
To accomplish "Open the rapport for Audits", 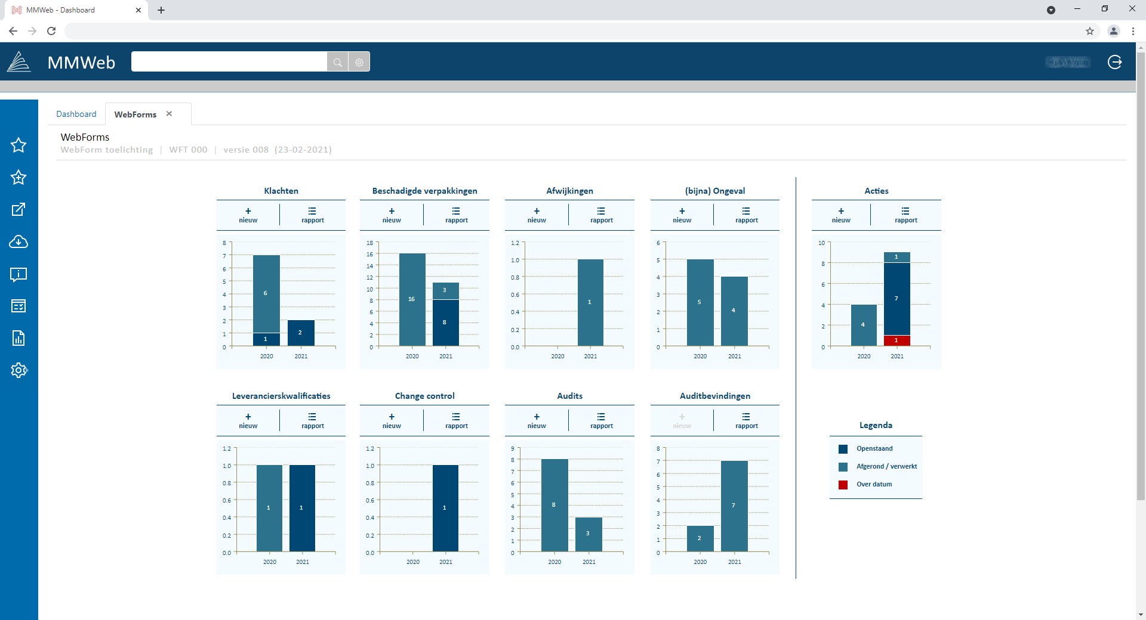I will [x=601, y=420].
